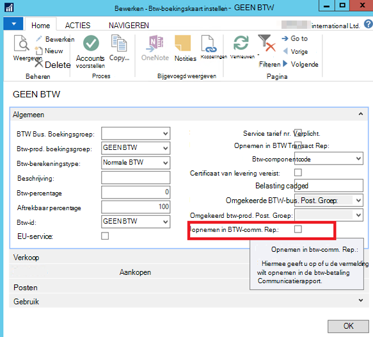Click the Filteren label
This screenshot has width=373, height=337.
(x=269, y=64)
